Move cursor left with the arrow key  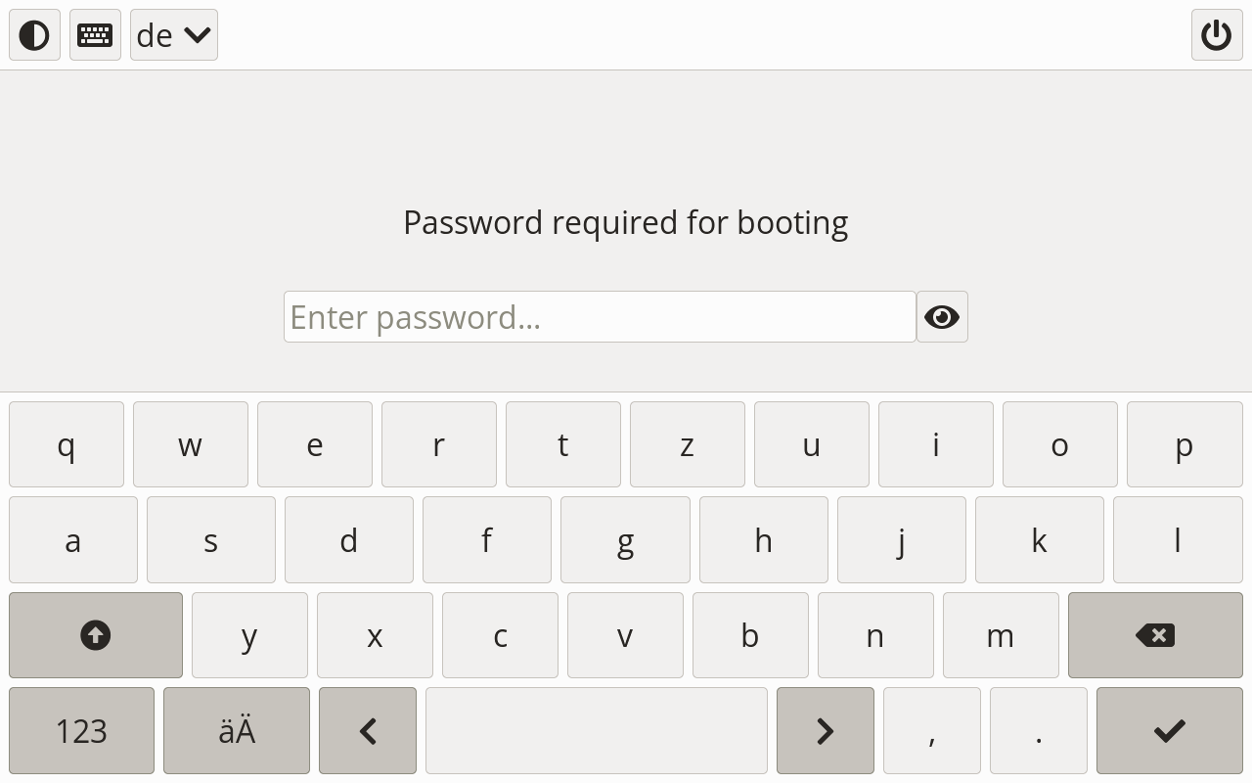coord(368,730)
